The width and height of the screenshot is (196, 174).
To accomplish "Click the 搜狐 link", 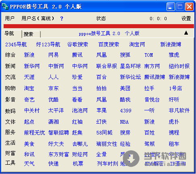I will (x=125, y=55).
